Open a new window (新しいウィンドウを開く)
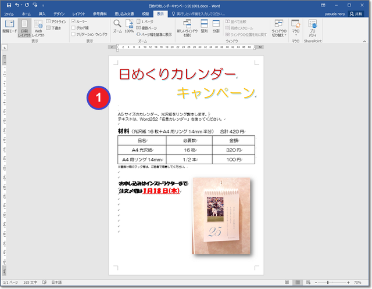Image resolution: width=372 pixels, height=289 pixels. [187, 28]
